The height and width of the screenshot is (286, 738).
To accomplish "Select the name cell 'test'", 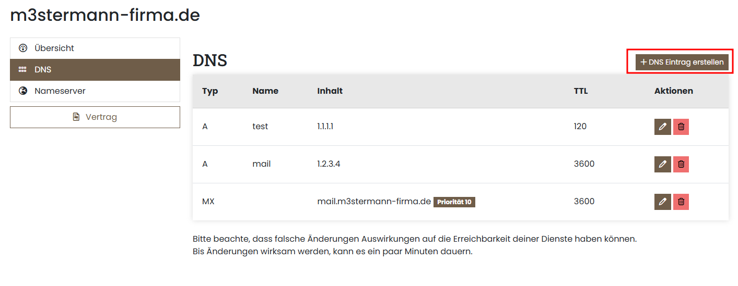I will tap(260, 127).
